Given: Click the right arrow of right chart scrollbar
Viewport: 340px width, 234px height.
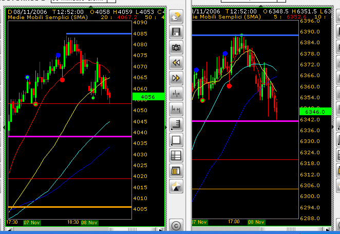Looking at the screenshot, I should 327,229.
